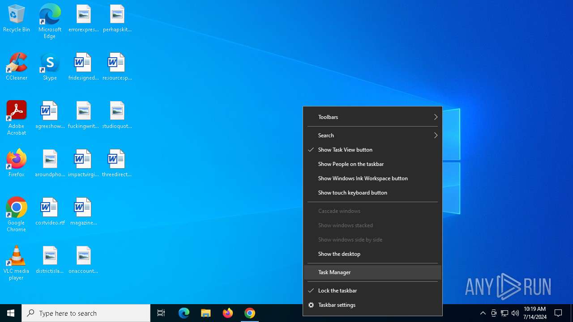Screen dimensions: 573x322
Task: Select districtisla... image file
Action: pyautogui.click(x=50, y=260)
